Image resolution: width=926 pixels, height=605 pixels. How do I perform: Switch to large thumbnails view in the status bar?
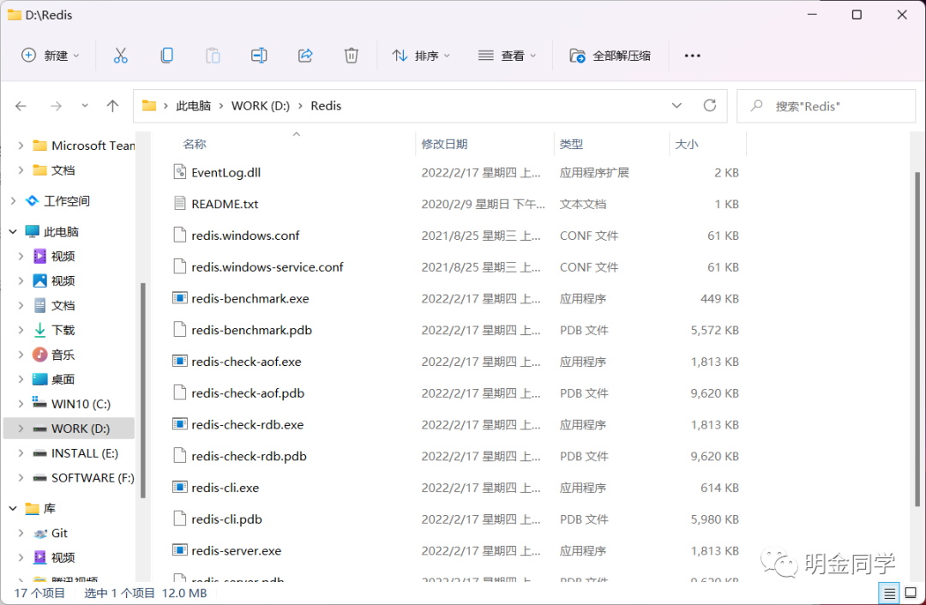911,592
